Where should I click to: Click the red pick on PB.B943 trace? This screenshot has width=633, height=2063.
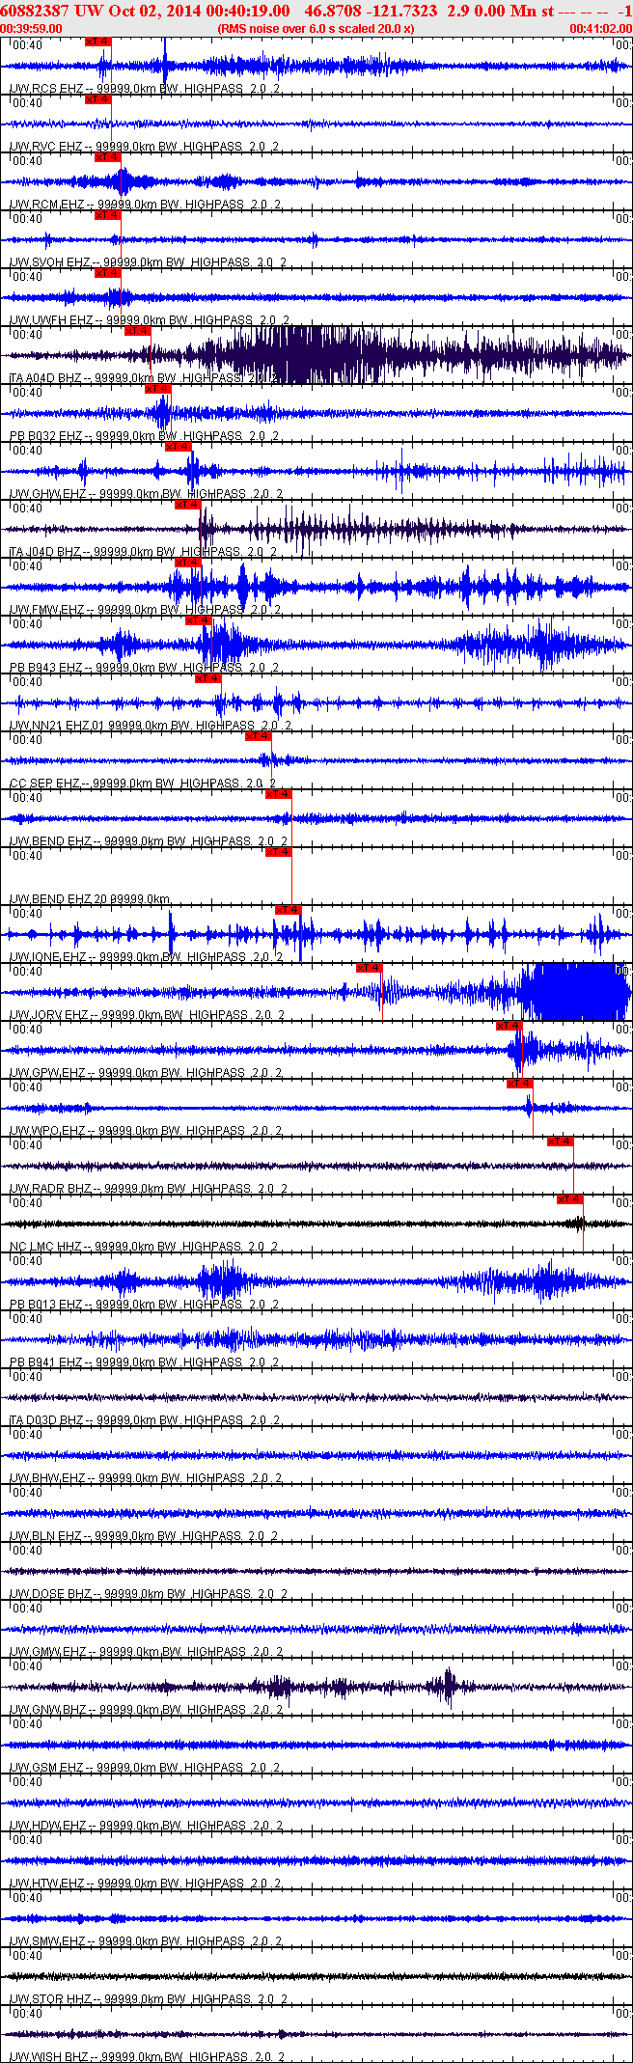click(199, 620)
